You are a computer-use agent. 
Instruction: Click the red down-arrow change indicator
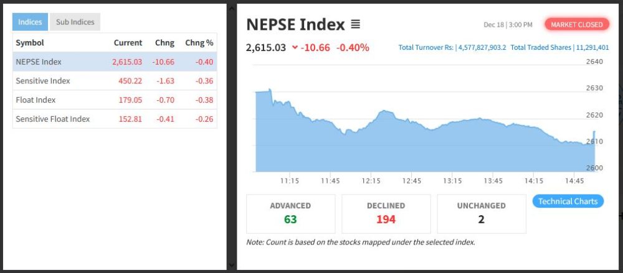(295, 48)
